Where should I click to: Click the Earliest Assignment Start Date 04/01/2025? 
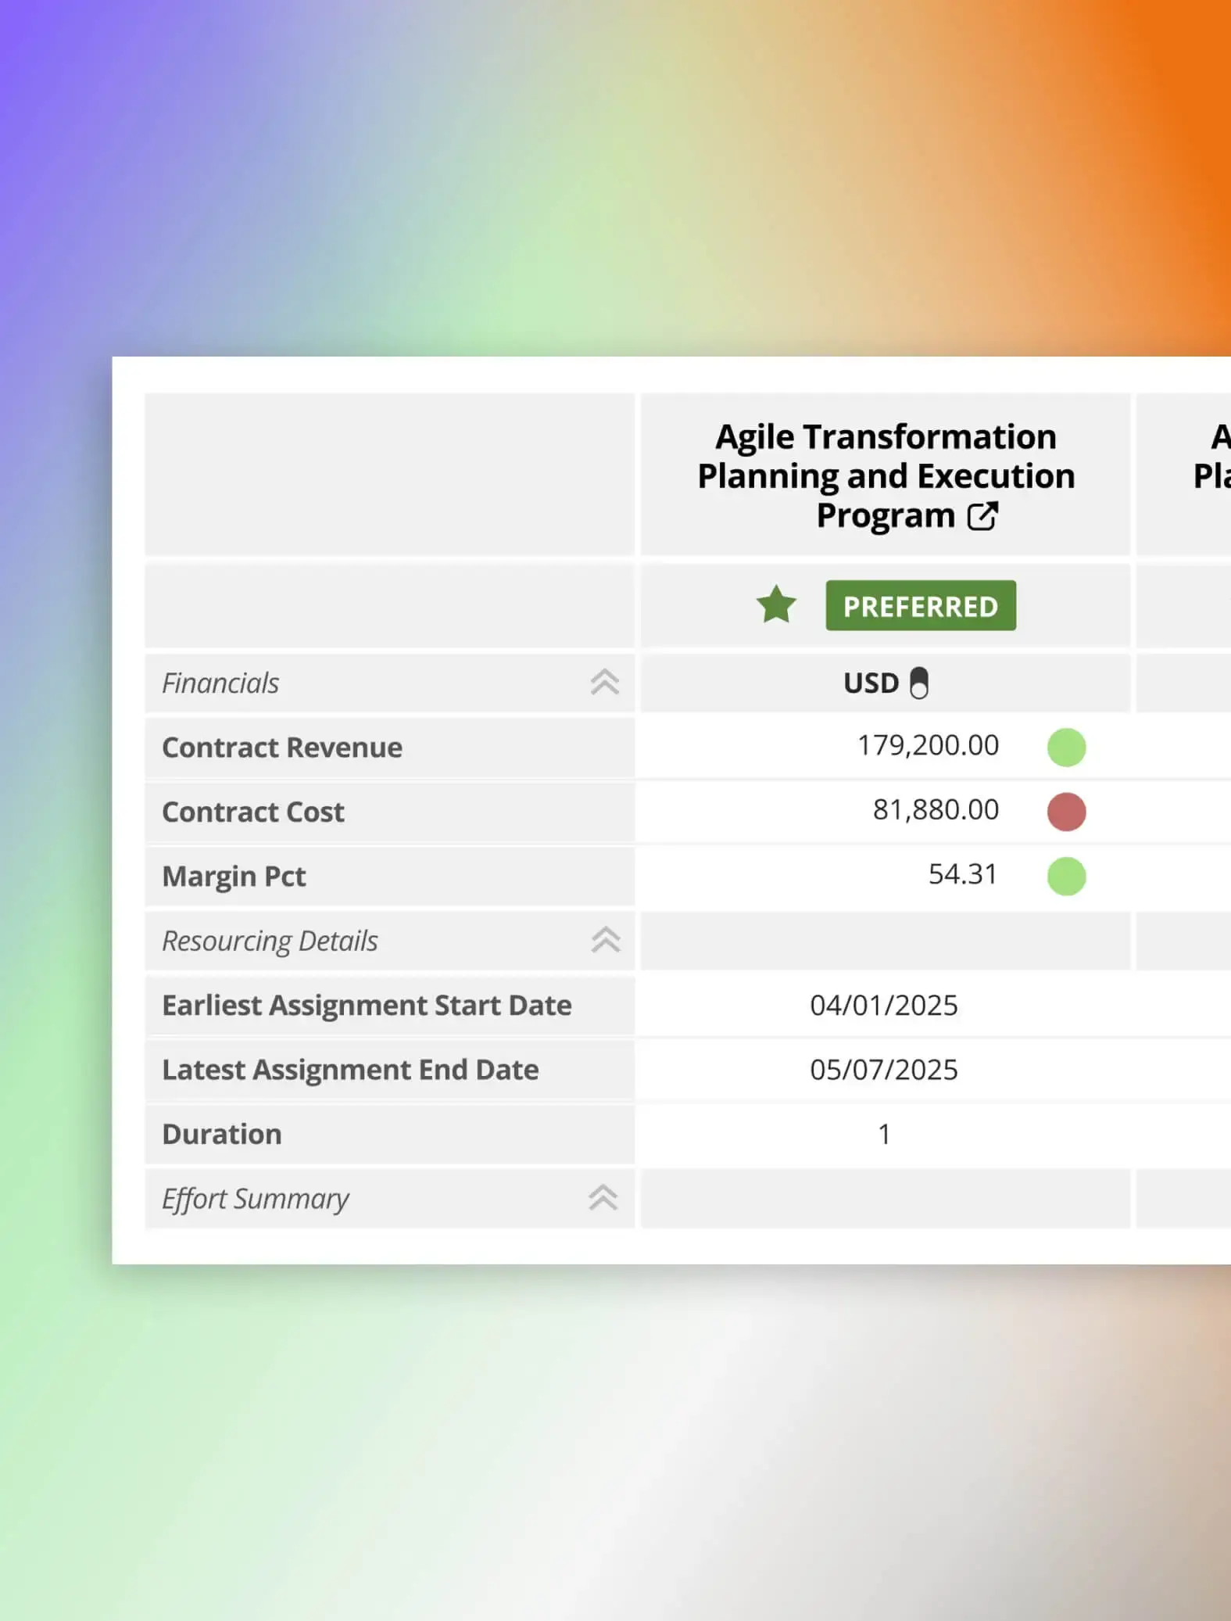(883, 1006)
